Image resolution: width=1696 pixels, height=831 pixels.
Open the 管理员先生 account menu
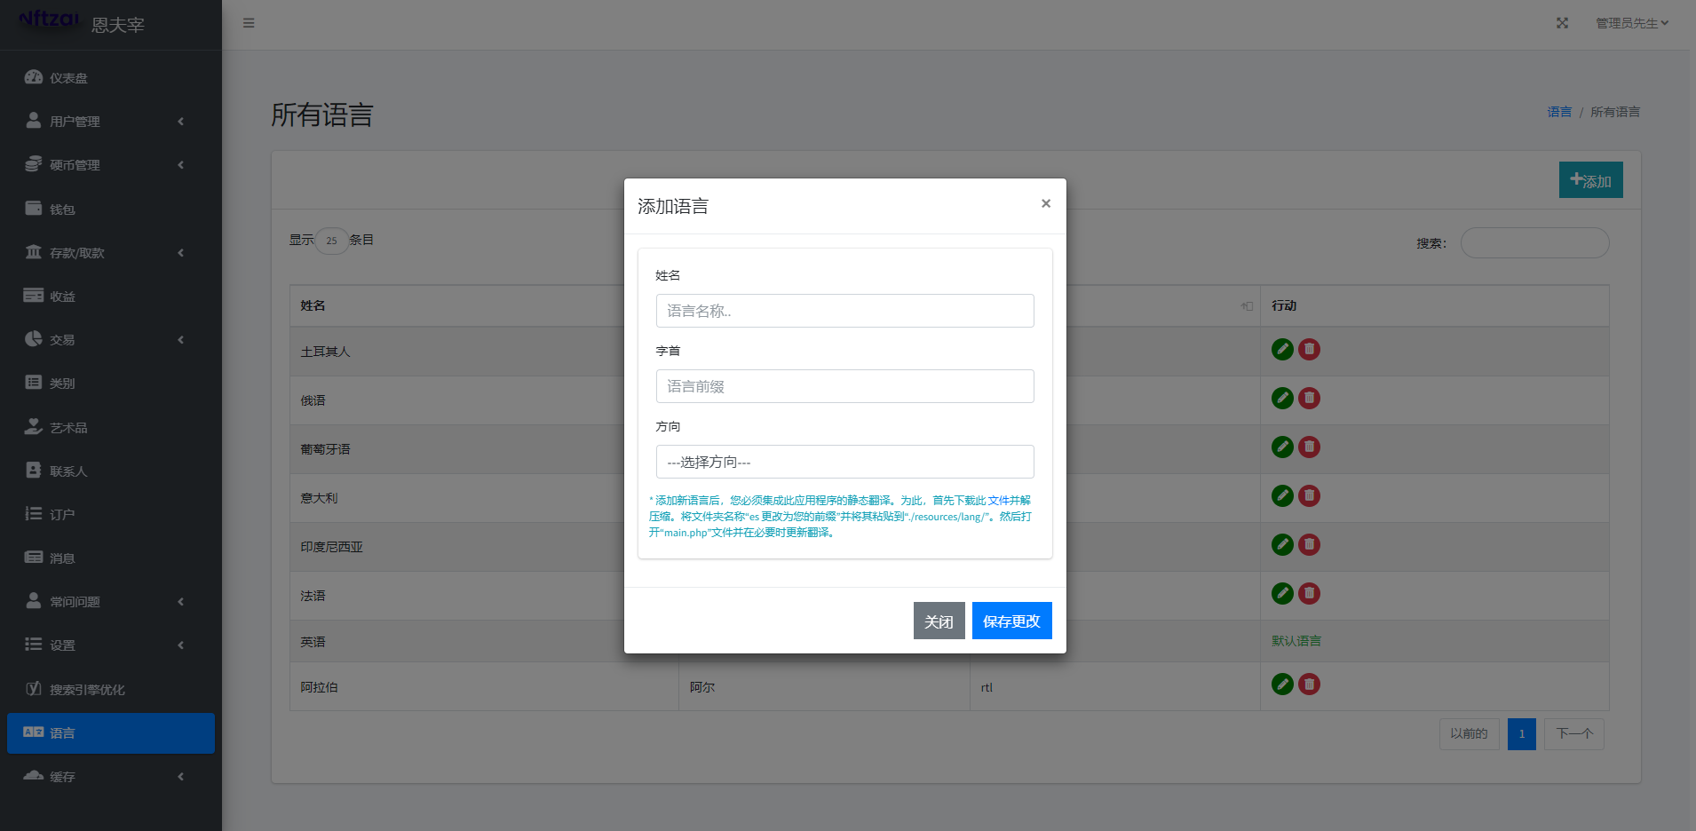pyautogui.click(x=1630, y=23)
